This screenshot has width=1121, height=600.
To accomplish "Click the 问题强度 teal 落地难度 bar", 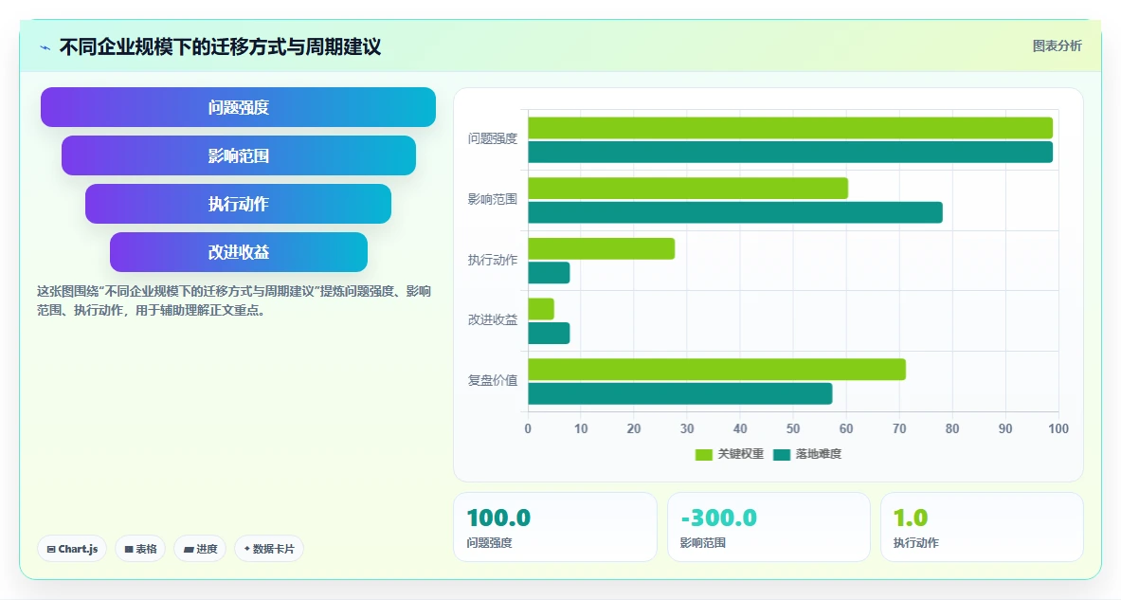I will 790,152.
